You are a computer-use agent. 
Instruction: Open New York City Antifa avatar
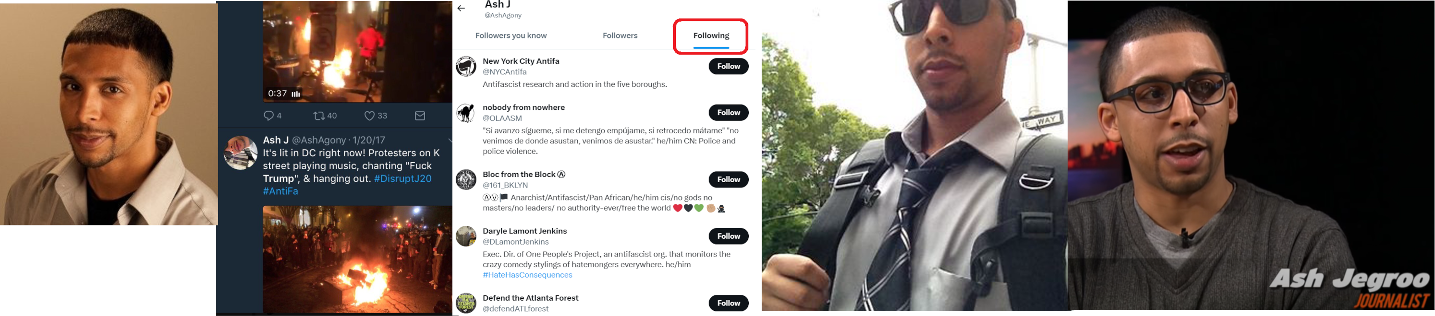click(x=466, y=67)
